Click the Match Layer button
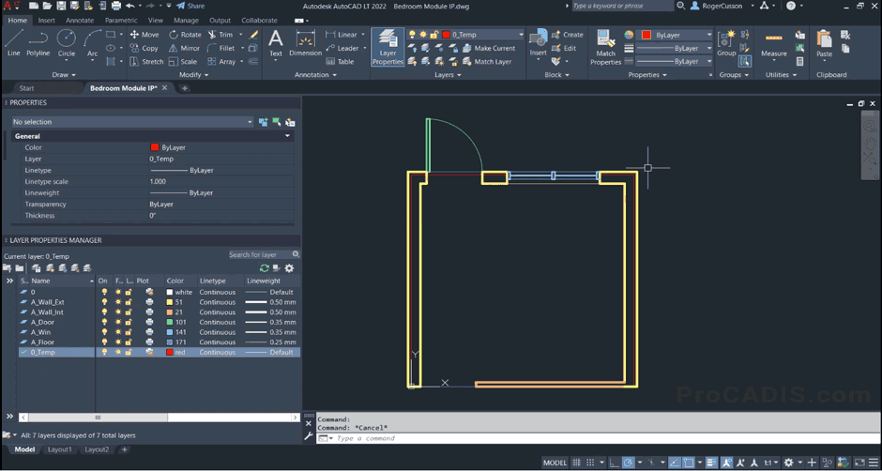The height and width of the screenshot is (471, 882). (487, 62)
